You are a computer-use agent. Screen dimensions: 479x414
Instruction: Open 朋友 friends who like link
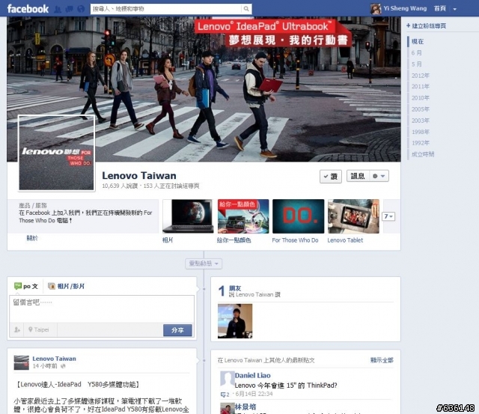(x=235, y=287)
